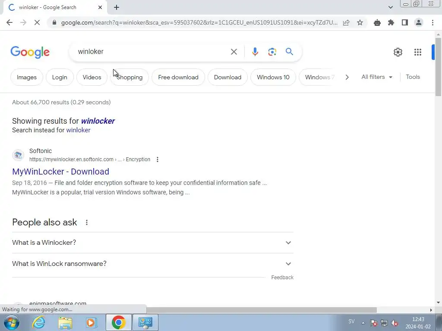The height and width of the screenshot is (331, 442).
Task: Search by image with Lens icon
Action: click(272, 52)
